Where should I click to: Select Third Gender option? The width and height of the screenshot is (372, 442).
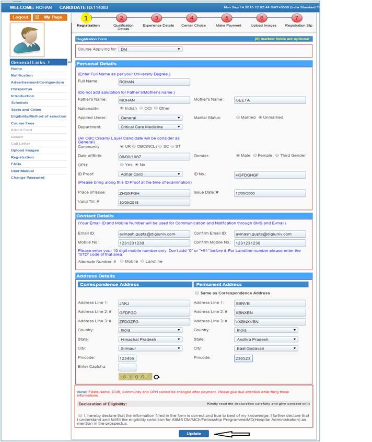pyautogui.click(x=277, y=155)
